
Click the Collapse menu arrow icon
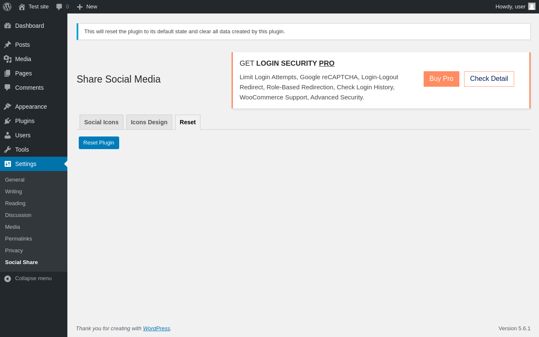click(8, 279)
